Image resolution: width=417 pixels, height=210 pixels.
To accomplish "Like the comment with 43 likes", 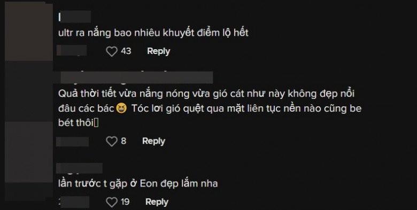I will click(111, 51).
